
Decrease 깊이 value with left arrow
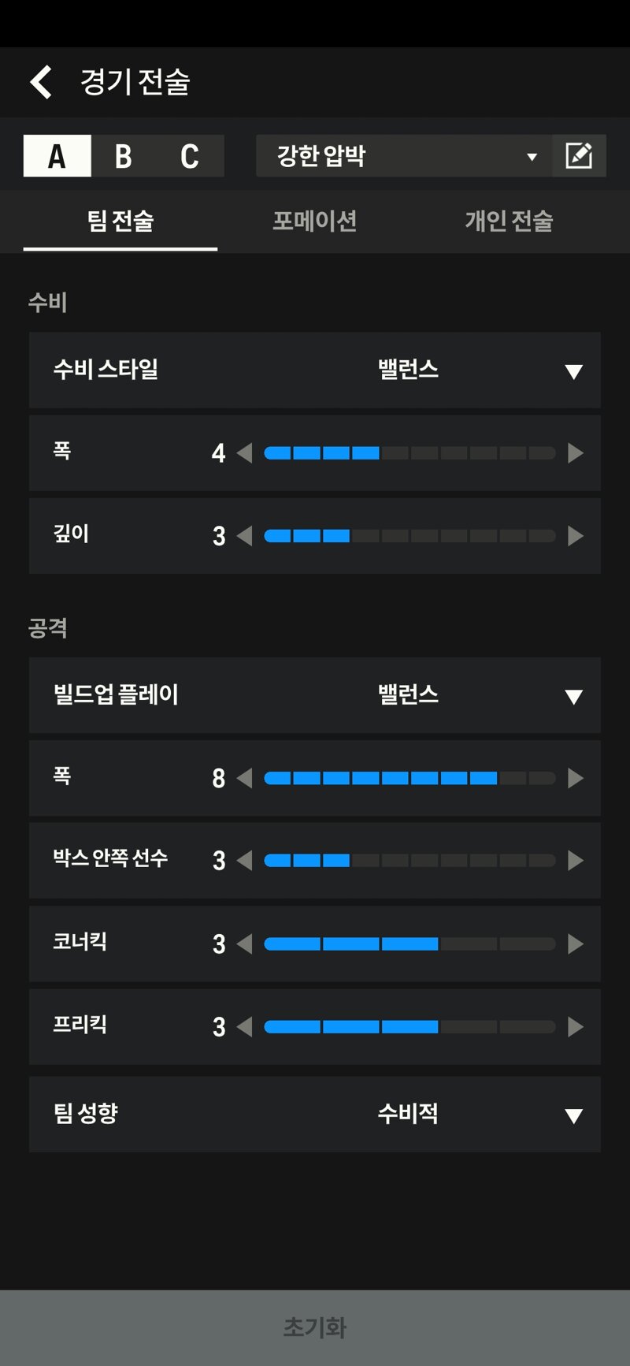(x=244, y=536)
